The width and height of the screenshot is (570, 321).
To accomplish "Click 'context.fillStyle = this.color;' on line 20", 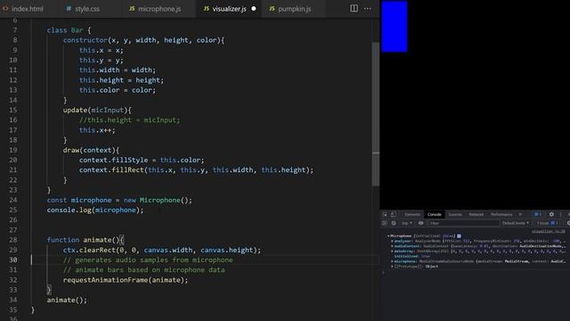I will 142,160.
